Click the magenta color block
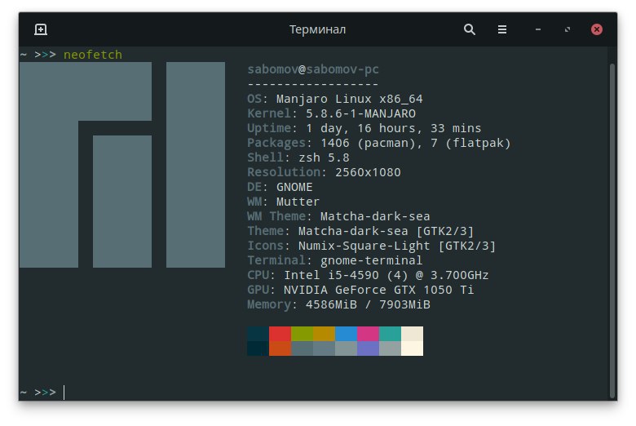 [x=368, y=334]
